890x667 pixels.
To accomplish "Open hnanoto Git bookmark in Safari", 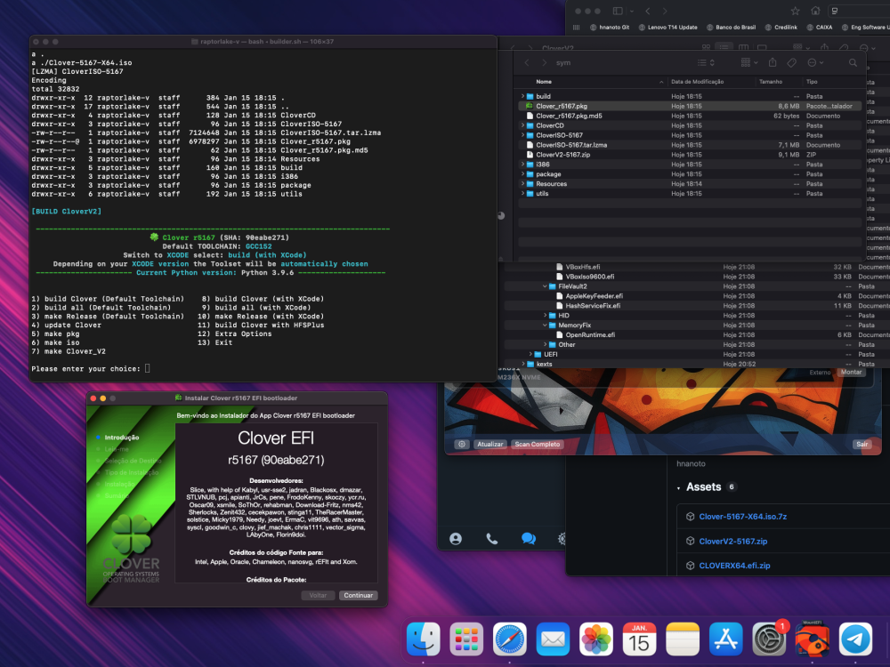I will tap(610, 28).
